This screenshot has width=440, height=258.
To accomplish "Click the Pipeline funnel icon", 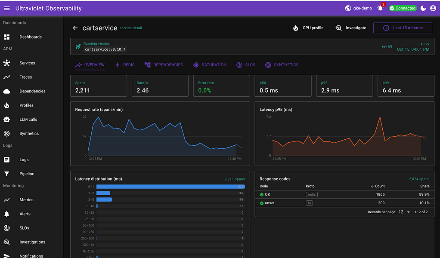I will pyautogui.click(x=7, y=174).
